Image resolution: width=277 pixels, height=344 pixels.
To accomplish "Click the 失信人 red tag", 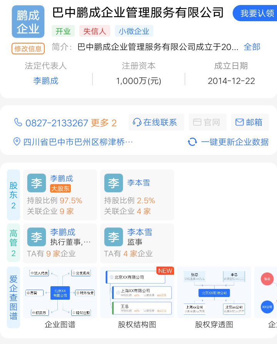I will pos(95,31).
